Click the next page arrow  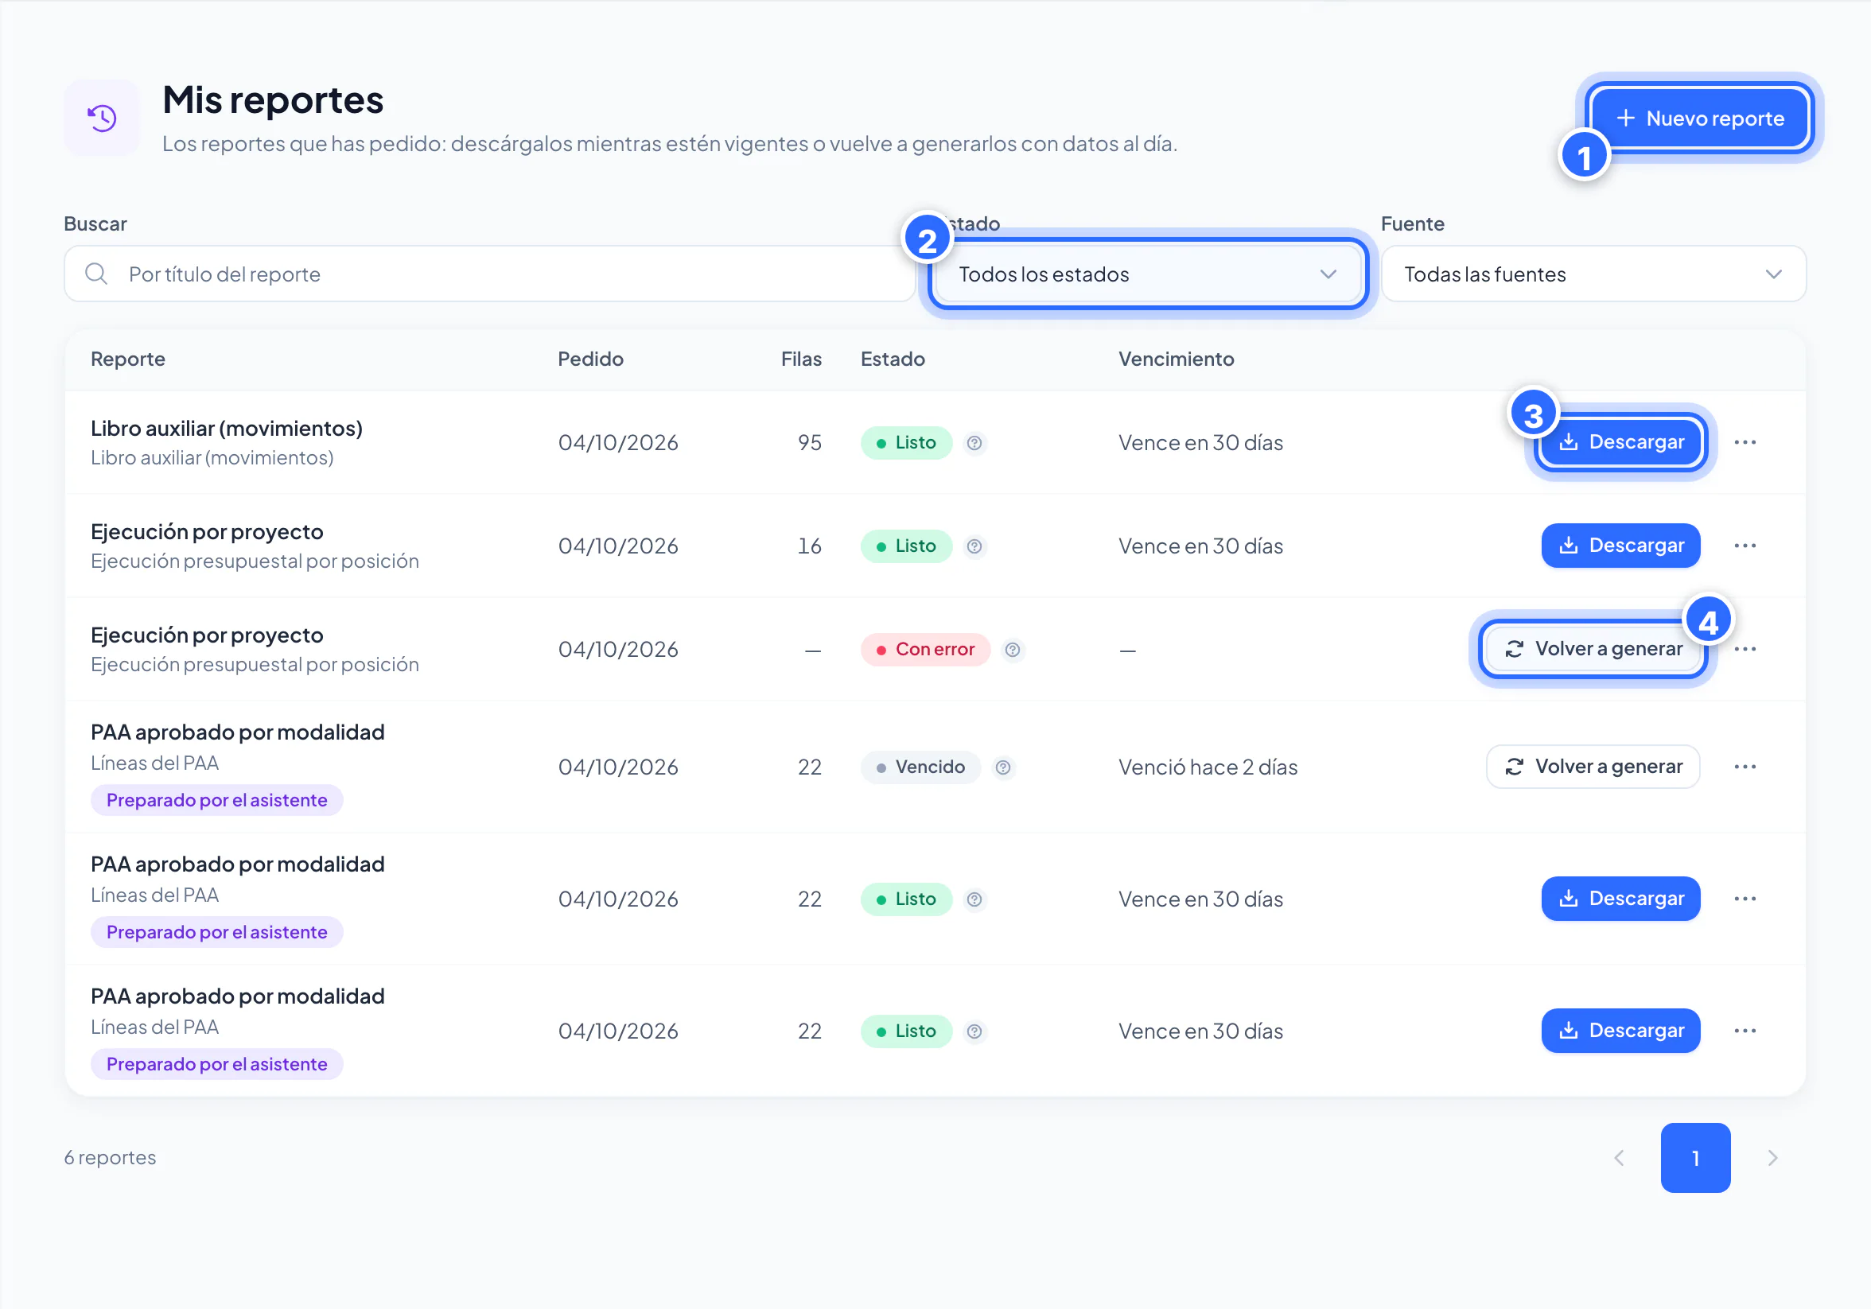pos(1772,1157)
